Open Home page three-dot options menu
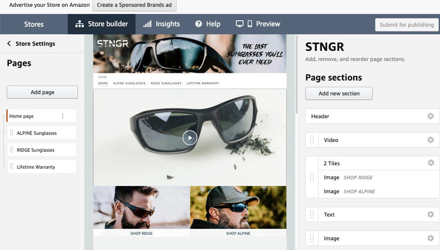440x250 pixels. (x=63, y=116)
